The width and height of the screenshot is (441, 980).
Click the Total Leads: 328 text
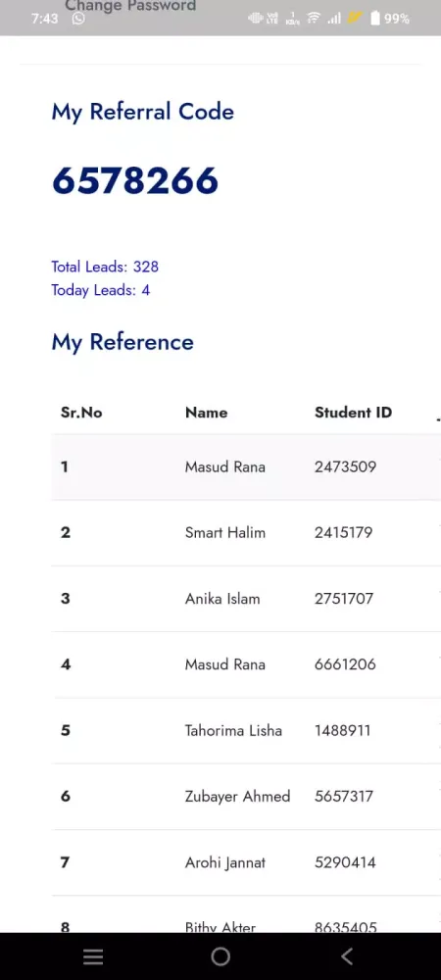[x=105, y=267]
